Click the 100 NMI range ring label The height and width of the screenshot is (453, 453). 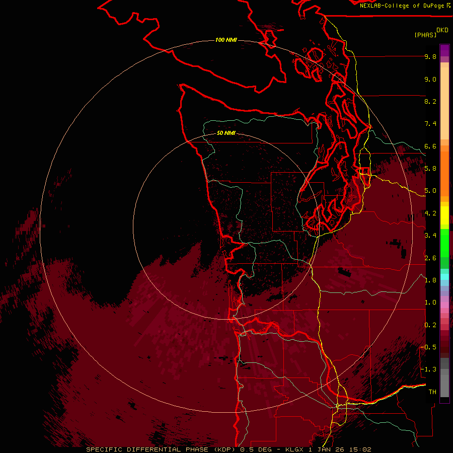click(226, 40)
